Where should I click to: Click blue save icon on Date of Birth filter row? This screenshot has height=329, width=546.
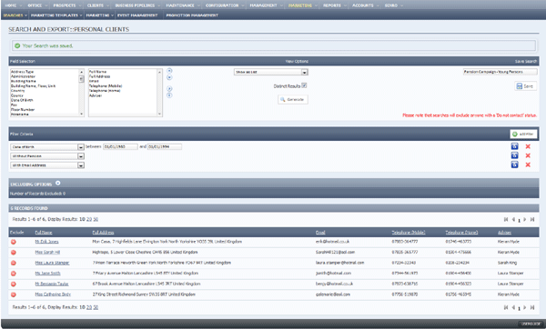click(x=514, y=146)
